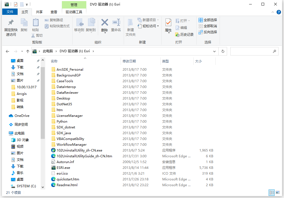Click Paste shortcut (粘贴快捷方式) icon
284x198 pixels.
pos(46,26)
